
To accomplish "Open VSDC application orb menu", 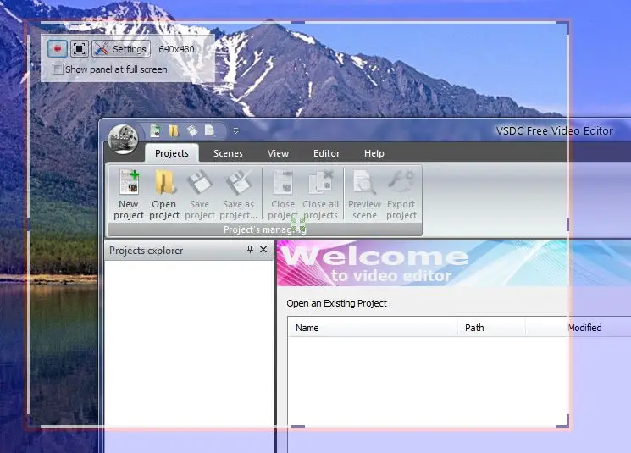I will pyautogui.click(x=123, y=139).
